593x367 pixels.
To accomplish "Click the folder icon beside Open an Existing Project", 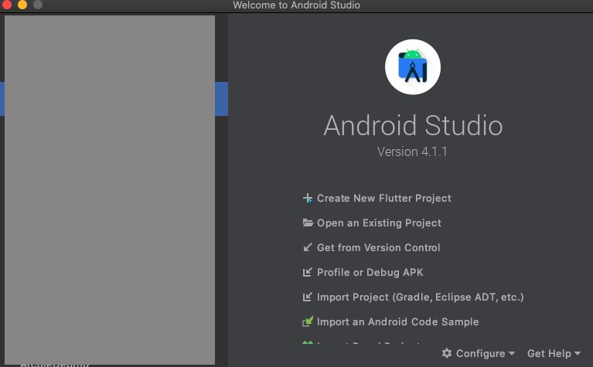I will [x=308, y=223].
